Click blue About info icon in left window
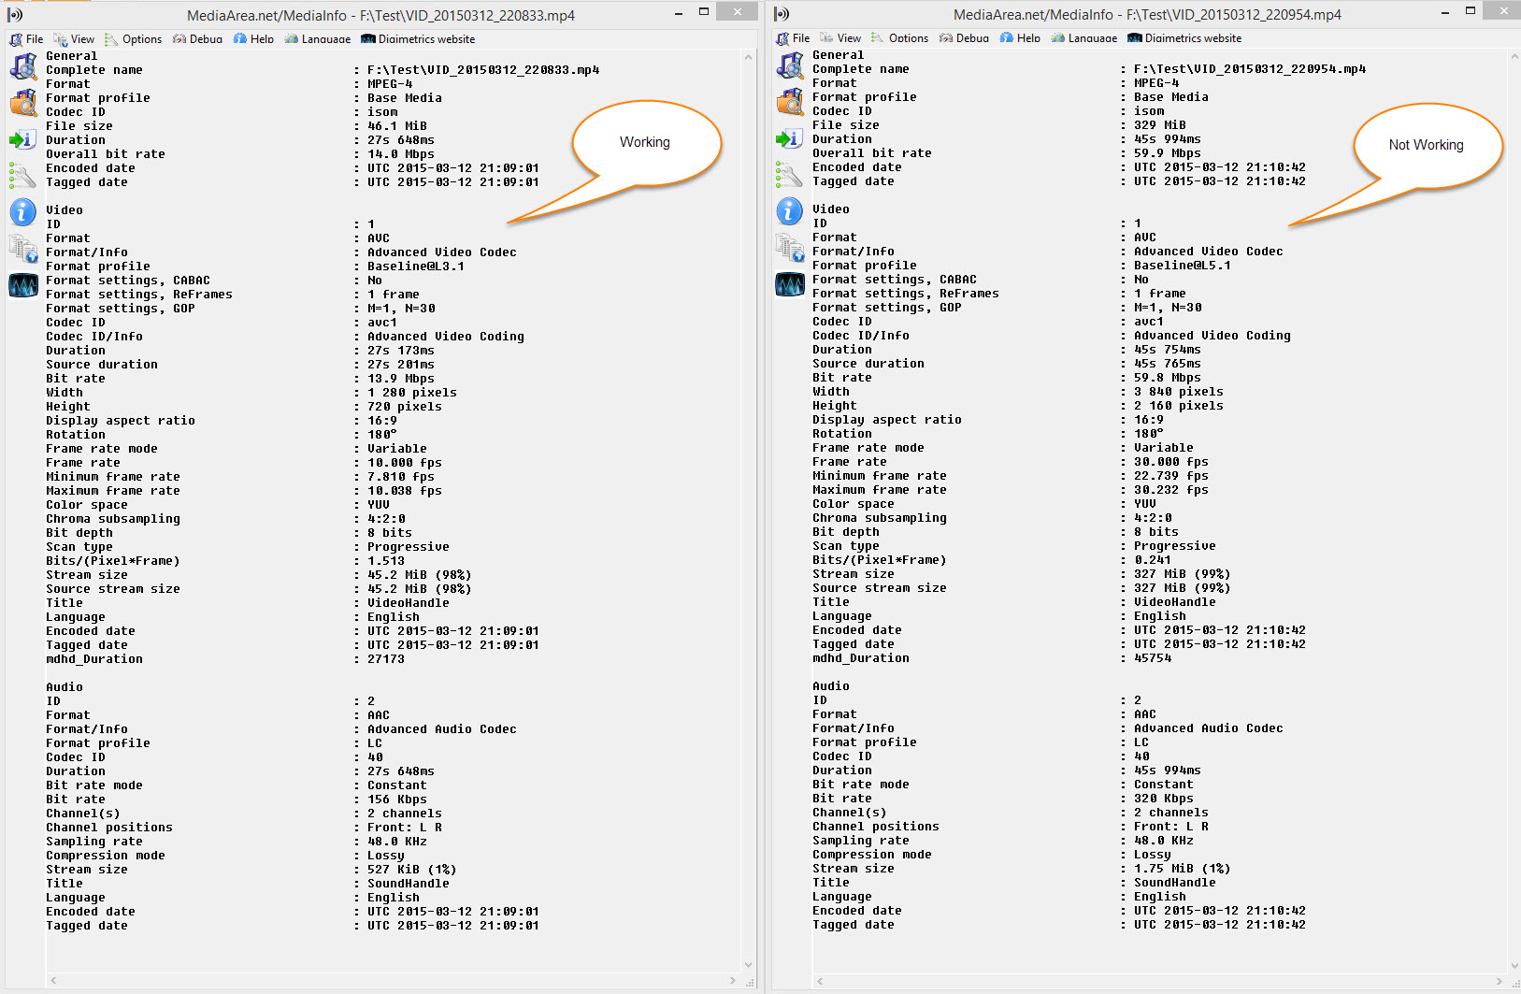 pos(23,212)
